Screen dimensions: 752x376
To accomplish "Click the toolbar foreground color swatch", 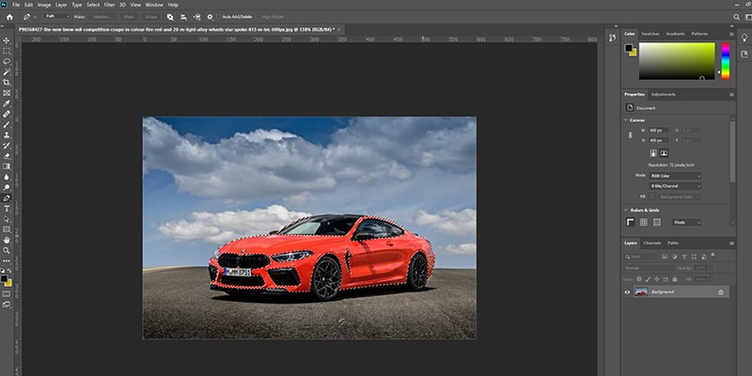I will point(5,278).
